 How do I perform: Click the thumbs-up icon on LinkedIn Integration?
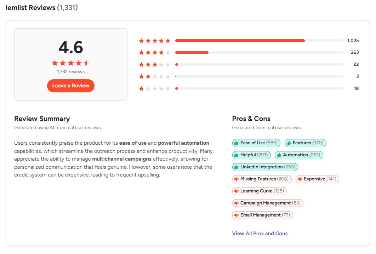(x=237, y=167)
